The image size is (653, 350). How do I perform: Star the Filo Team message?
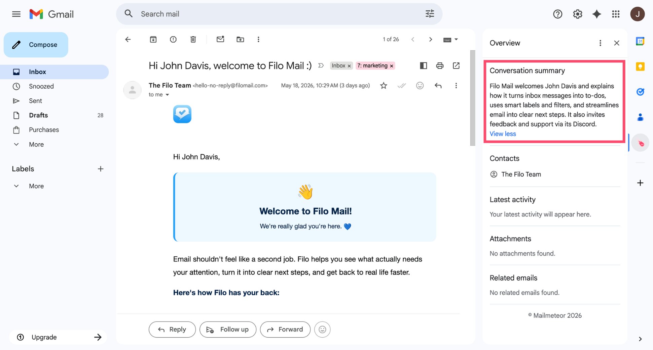tap(384, 86)
